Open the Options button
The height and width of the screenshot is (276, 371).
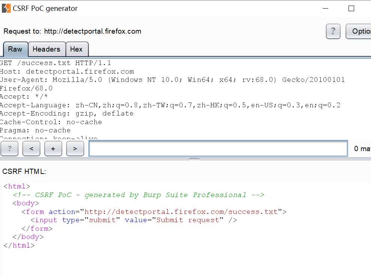[358, 31]
